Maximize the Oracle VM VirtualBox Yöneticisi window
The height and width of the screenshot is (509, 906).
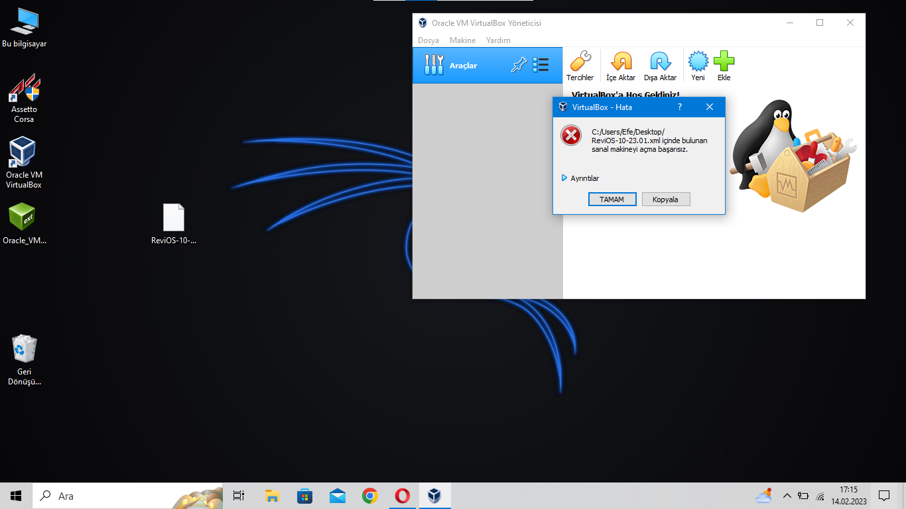click(820, 23)
